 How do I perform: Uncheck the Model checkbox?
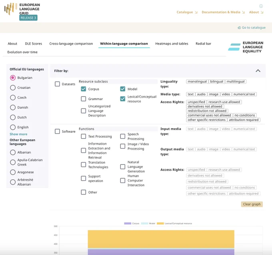coord(123,89)
